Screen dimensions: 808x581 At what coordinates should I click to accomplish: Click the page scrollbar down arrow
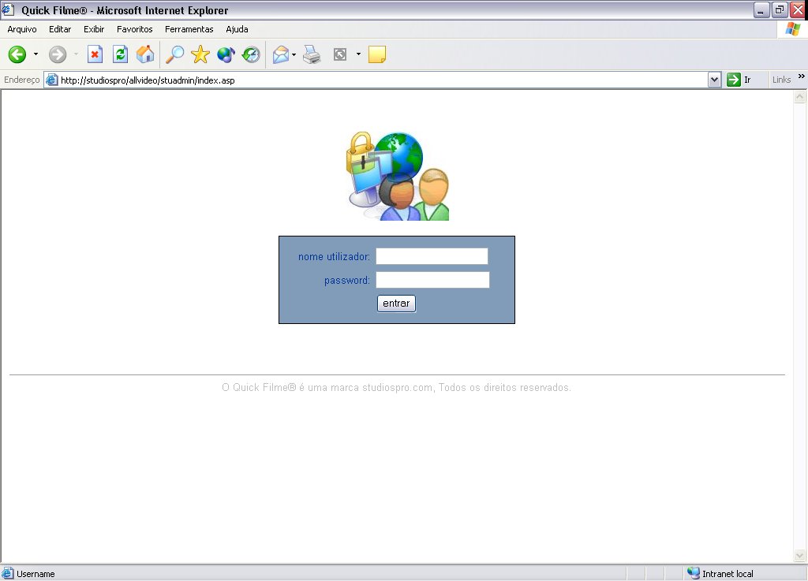pos(799,556)
